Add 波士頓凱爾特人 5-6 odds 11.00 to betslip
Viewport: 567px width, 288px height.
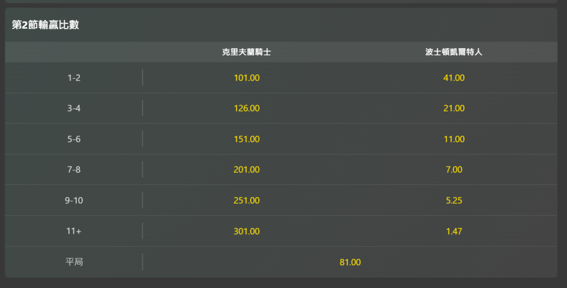click(454, 139)
